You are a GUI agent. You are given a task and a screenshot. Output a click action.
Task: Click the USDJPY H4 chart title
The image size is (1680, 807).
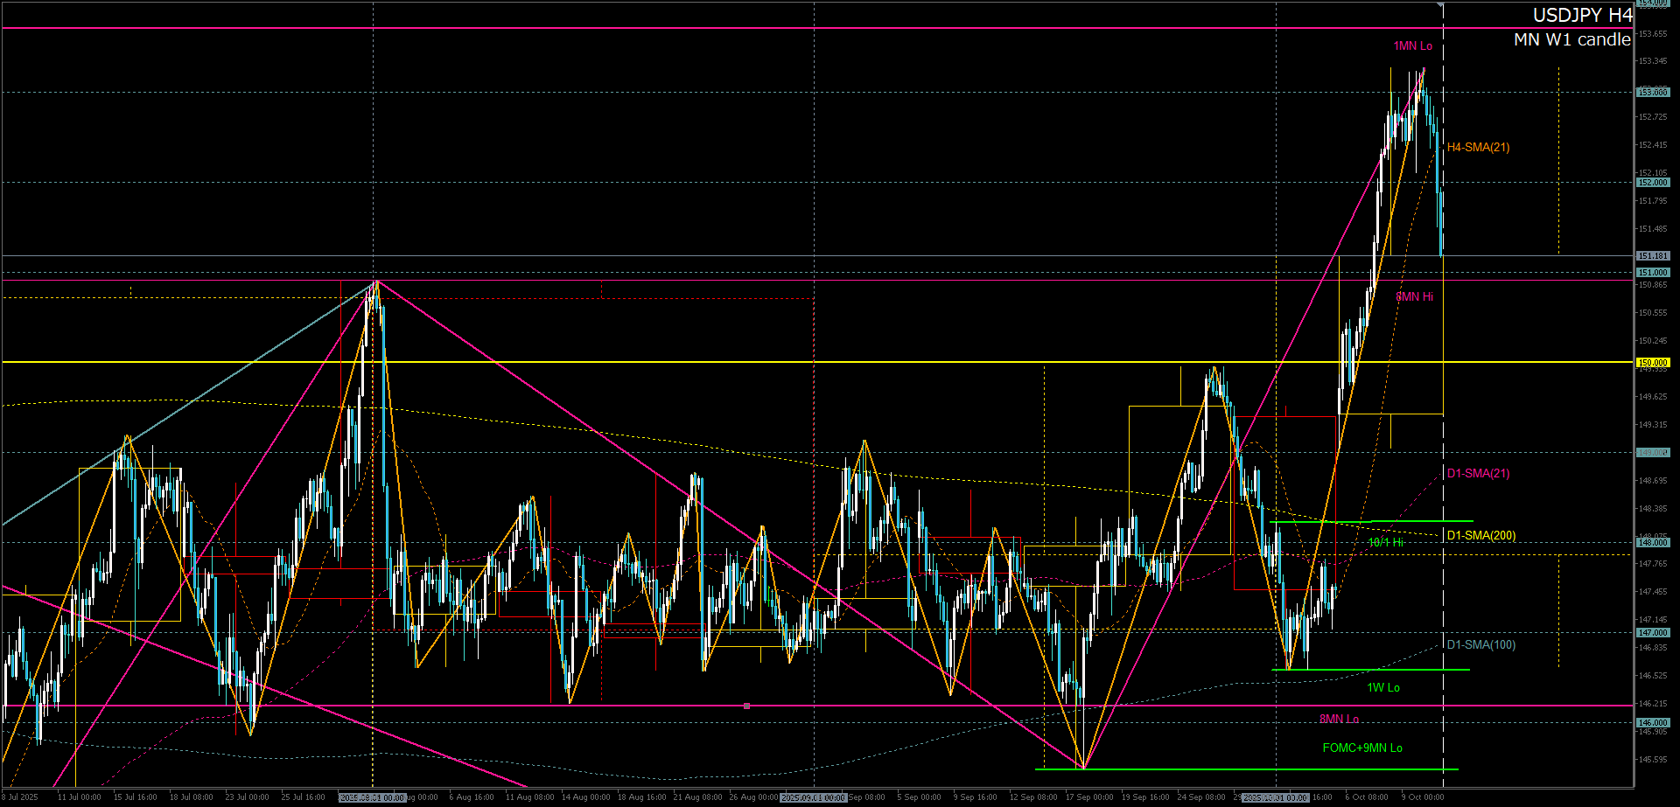[x=1582, y=15]
